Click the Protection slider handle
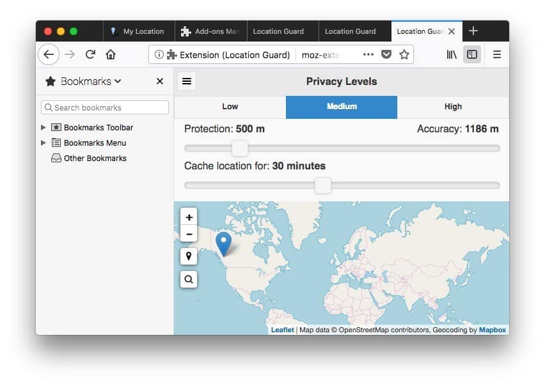The width and height of the screenshot is (545, 386). (240, 148)
